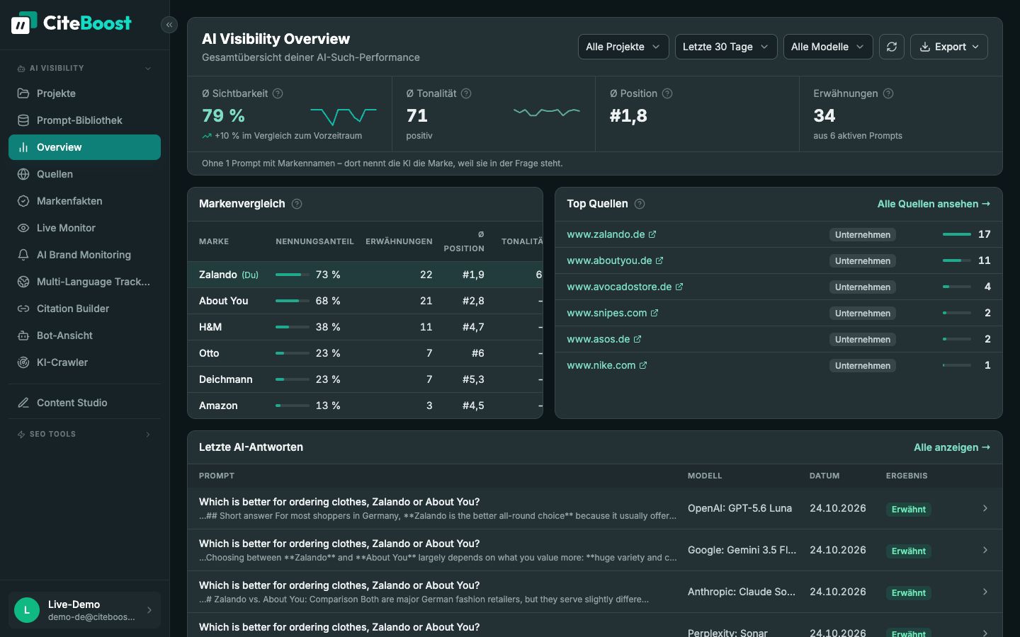Open external link icon for www.snipes.com
1020x637 pixels.
tap(654, 313)
